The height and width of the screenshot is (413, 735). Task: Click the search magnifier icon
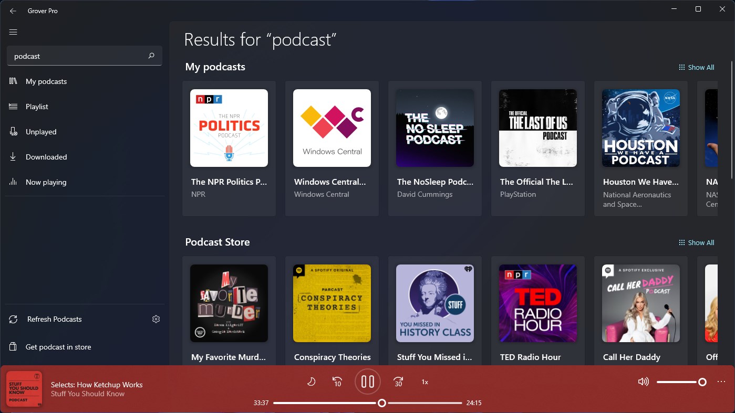tap(151, 56)
